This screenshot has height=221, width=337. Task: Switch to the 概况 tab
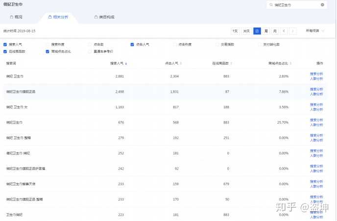19,17
